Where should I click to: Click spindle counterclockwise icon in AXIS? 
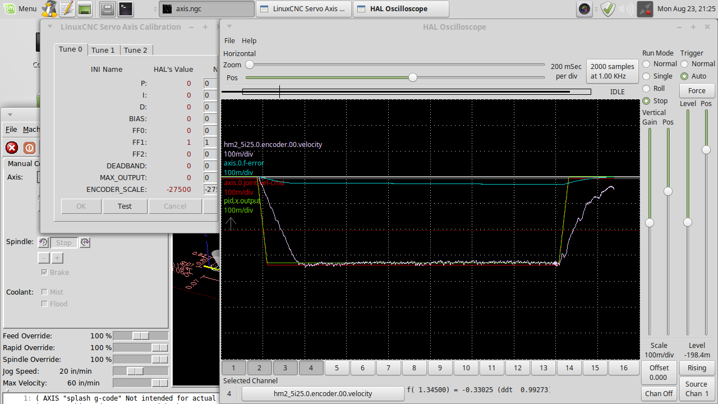[43, 242]
